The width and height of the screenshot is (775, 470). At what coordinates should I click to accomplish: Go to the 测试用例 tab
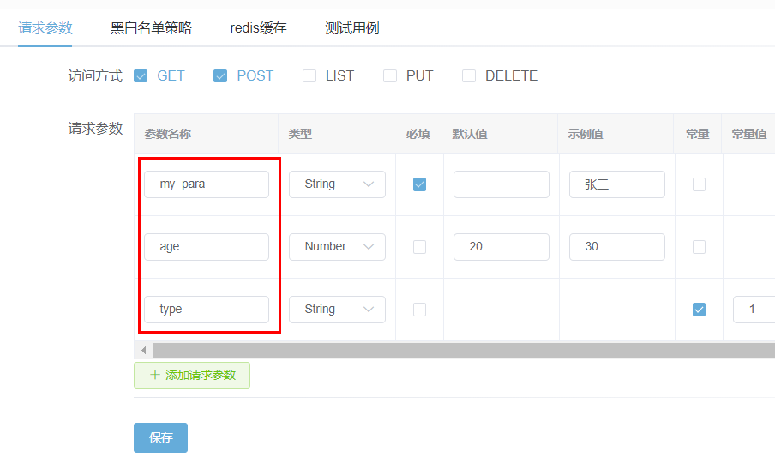pos(351,28)
